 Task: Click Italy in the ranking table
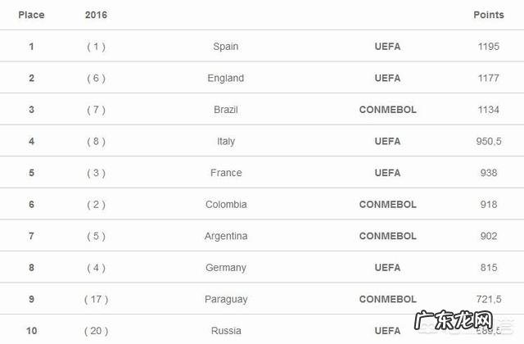(x=225, y=142)
